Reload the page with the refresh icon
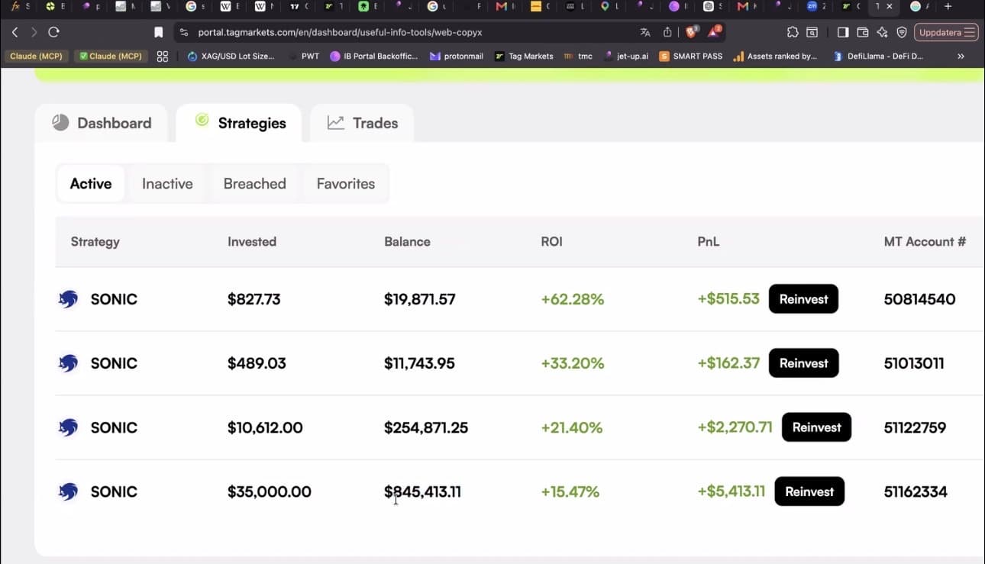Image resolution: width=985 pixels, height=564 pixels. (x=53, y=32)
